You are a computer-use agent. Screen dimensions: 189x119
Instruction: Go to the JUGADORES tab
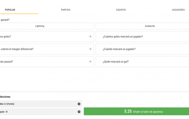[178, 10]
